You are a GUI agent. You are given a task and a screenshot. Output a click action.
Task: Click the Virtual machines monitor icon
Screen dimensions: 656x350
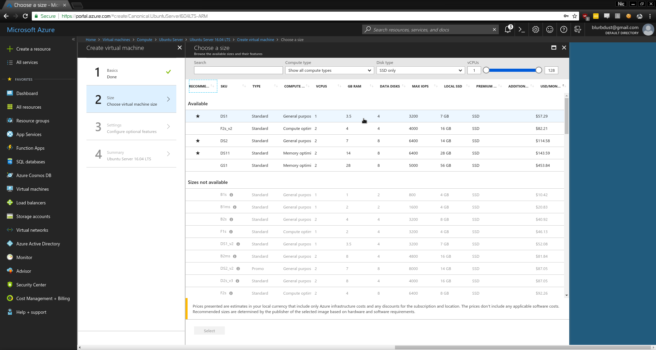10,189
